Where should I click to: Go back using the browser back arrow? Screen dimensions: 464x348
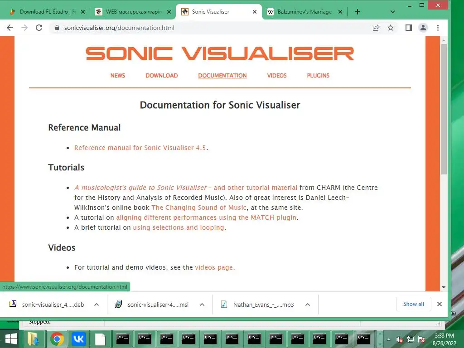(x=10, y=28)
